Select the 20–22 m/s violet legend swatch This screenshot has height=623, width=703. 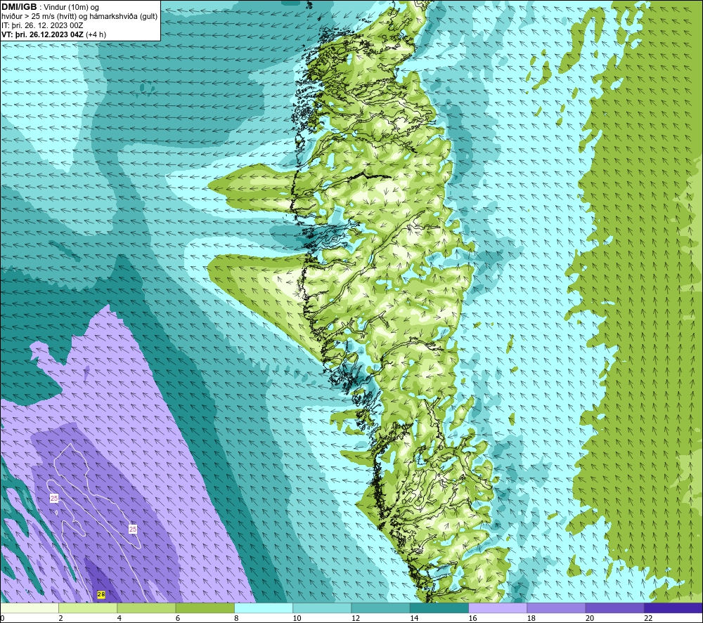(x=614, y=608)
